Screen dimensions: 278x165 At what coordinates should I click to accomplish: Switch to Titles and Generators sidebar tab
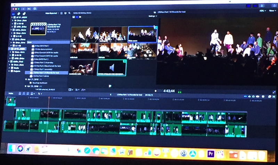point(24,14)
